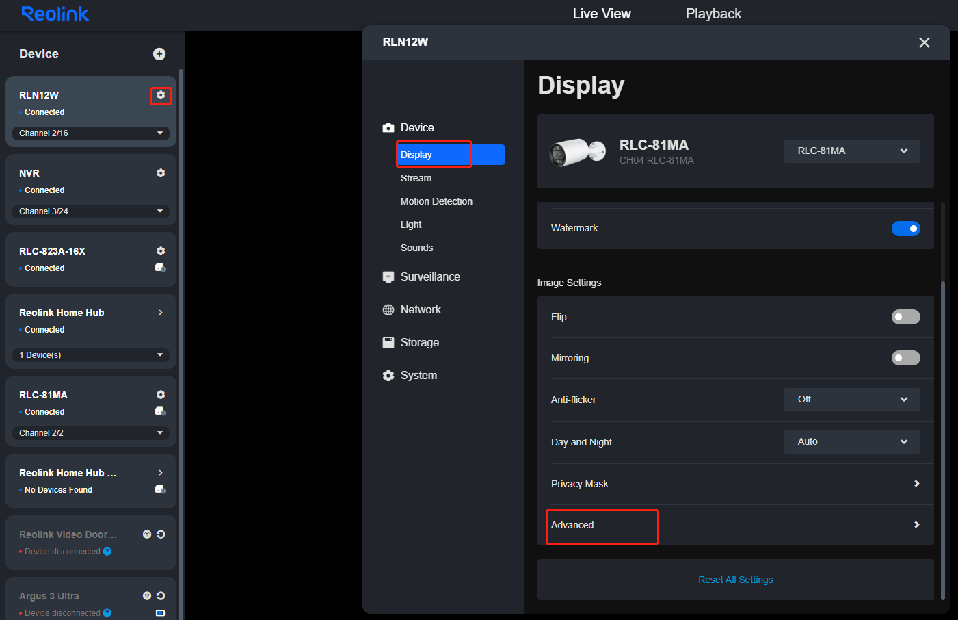The image size is (958, 620).
Task: Click the RLC-81MA camera thumbnail image
Action: (578, 152)
